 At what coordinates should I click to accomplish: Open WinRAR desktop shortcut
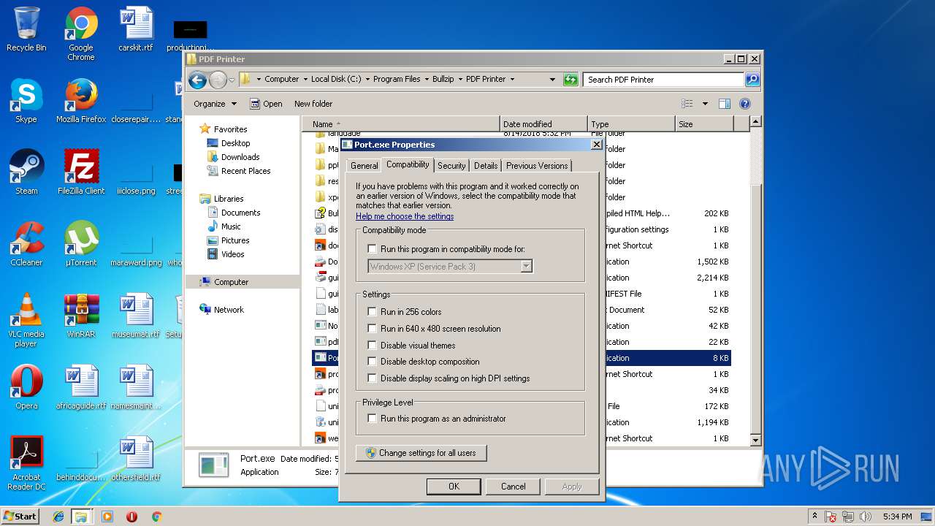[x=81, y=316]
